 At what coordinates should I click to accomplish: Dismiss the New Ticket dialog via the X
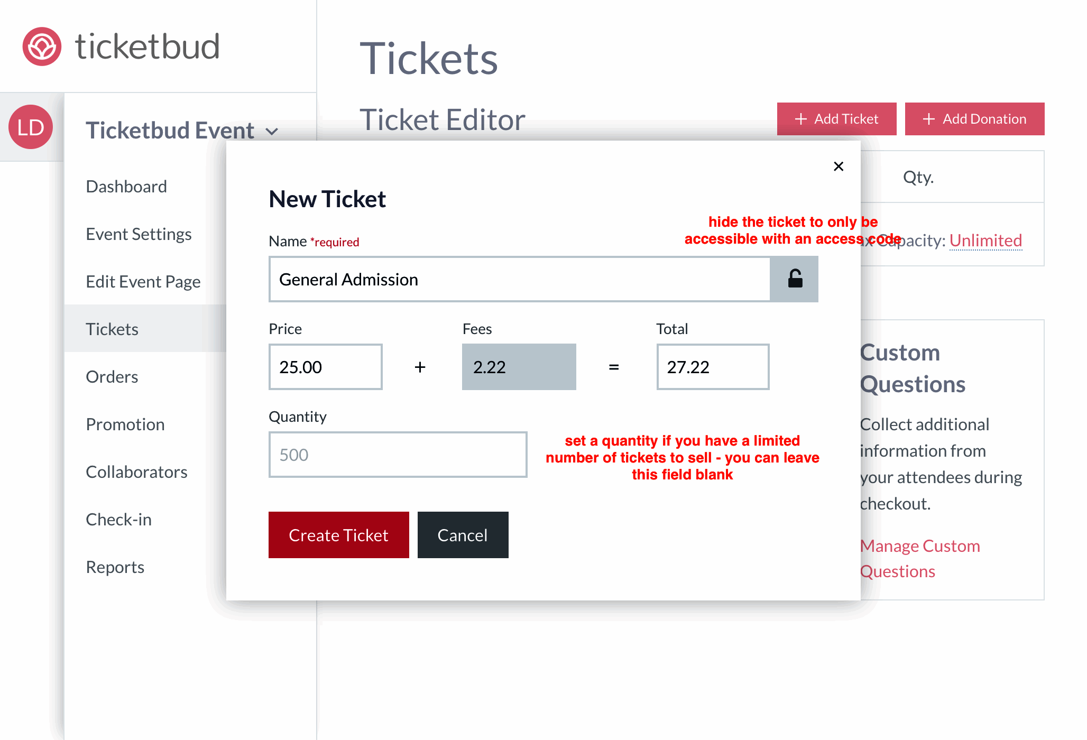(839, 166)
